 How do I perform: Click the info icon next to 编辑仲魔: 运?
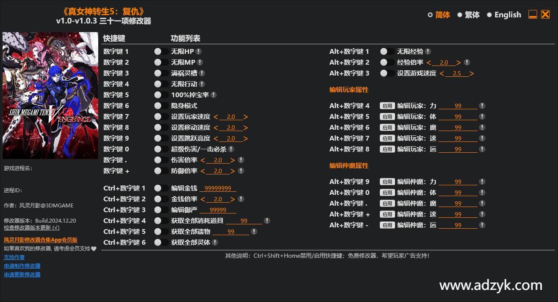pyautogui.click(x=482, y=225)
